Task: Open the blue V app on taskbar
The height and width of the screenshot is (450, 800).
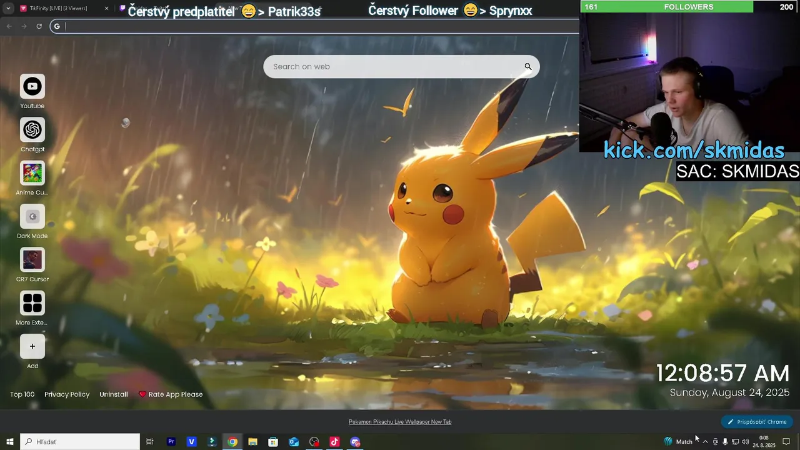Action: point(191,442)
